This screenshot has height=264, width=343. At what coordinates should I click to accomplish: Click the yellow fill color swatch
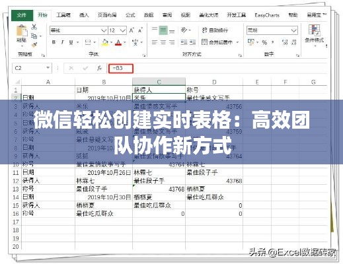pyautogui.click(x=105, y=42)
